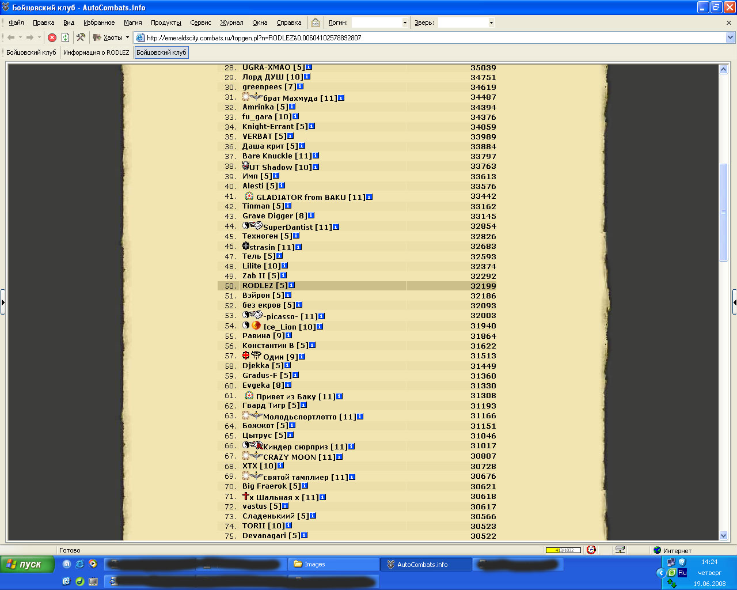
Task: Open info icon next to RODLEZ [5]
Action: click(x=292, y=285)
